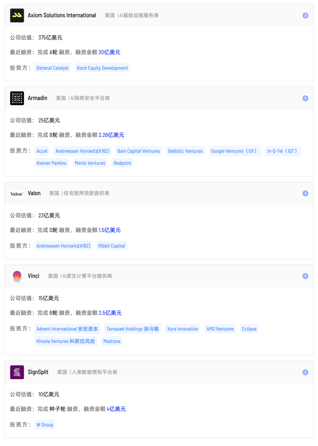Click funding amount 4亿美元 for SignSplit
The height and width of the screenshot is (446, 318).
click(x=116, y=409)
